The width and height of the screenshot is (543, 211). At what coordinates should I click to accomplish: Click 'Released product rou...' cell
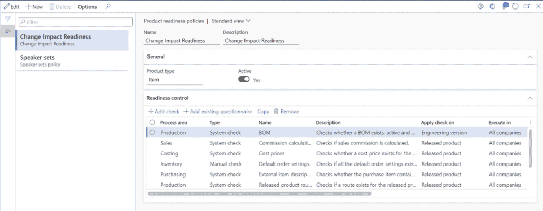tap(285, 185)
